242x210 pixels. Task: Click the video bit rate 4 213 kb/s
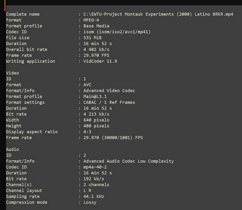tap(96, 114)
